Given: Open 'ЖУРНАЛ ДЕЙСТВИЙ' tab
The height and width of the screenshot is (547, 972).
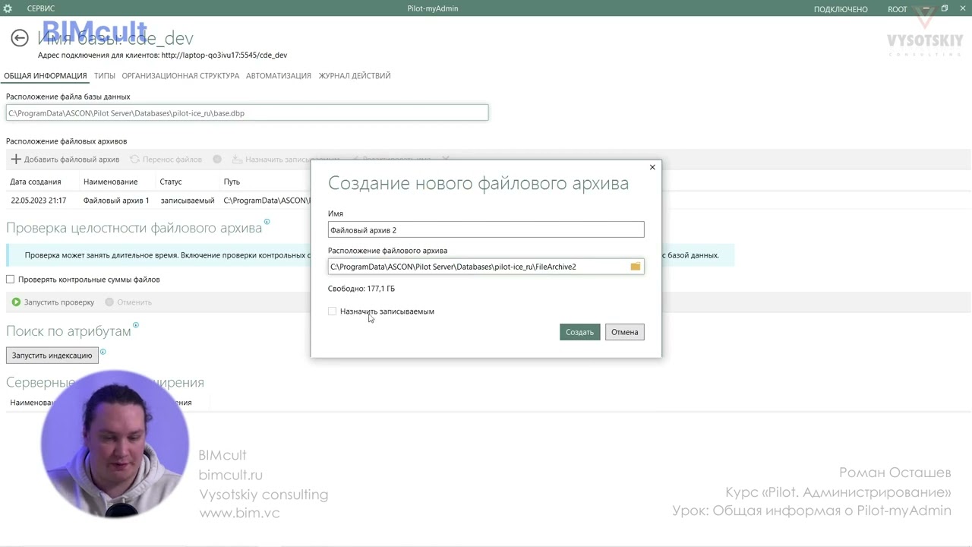Looking at the screenshot, I should click(x=355, y=76).
